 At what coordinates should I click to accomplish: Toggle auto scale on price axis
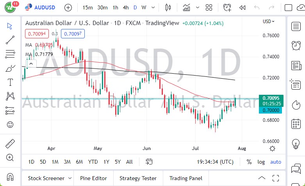point(276,162)
